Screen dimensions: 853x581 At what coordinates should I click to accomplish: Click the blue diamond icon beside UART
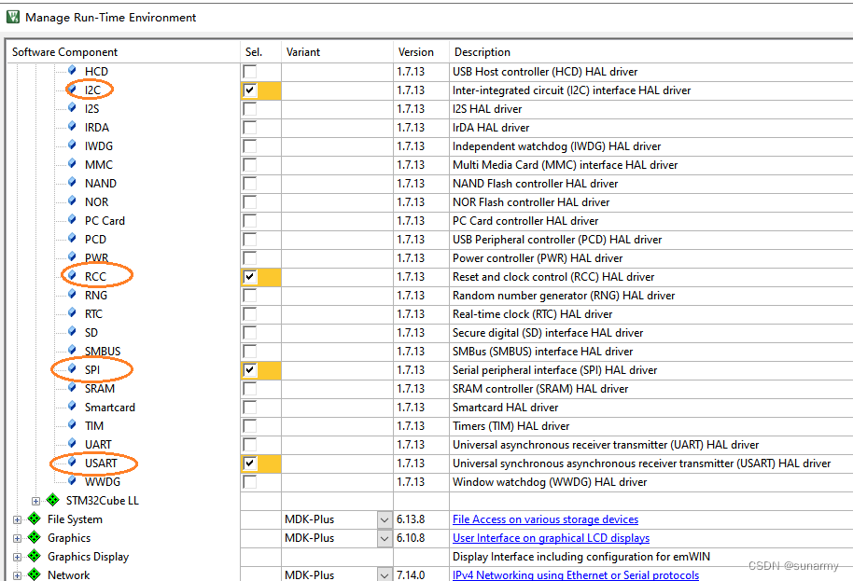pyautogui.click(x=72, y=444)
